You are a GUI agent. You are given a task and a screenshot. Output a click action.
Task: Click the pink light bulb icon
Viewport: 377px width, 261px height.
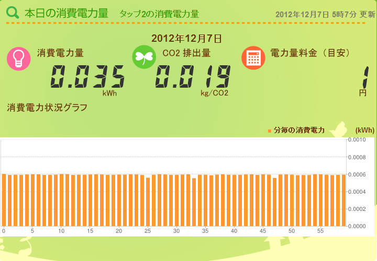coord(19,58)
